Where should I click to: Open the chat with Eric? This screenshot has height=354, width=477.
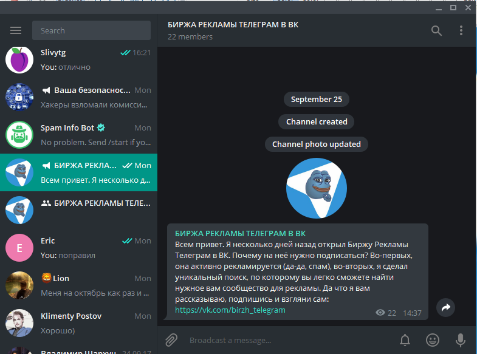click(78, 248)
